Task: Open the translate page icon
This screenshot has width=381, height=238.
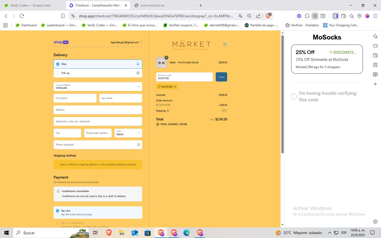Action: tap(240, 16)
